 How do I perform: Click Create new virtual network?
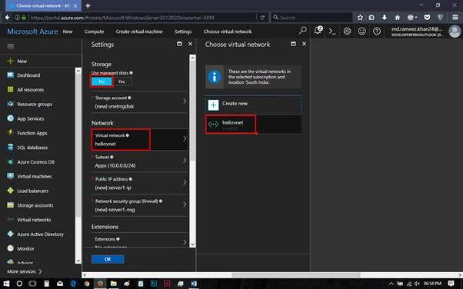click(253, 105)
